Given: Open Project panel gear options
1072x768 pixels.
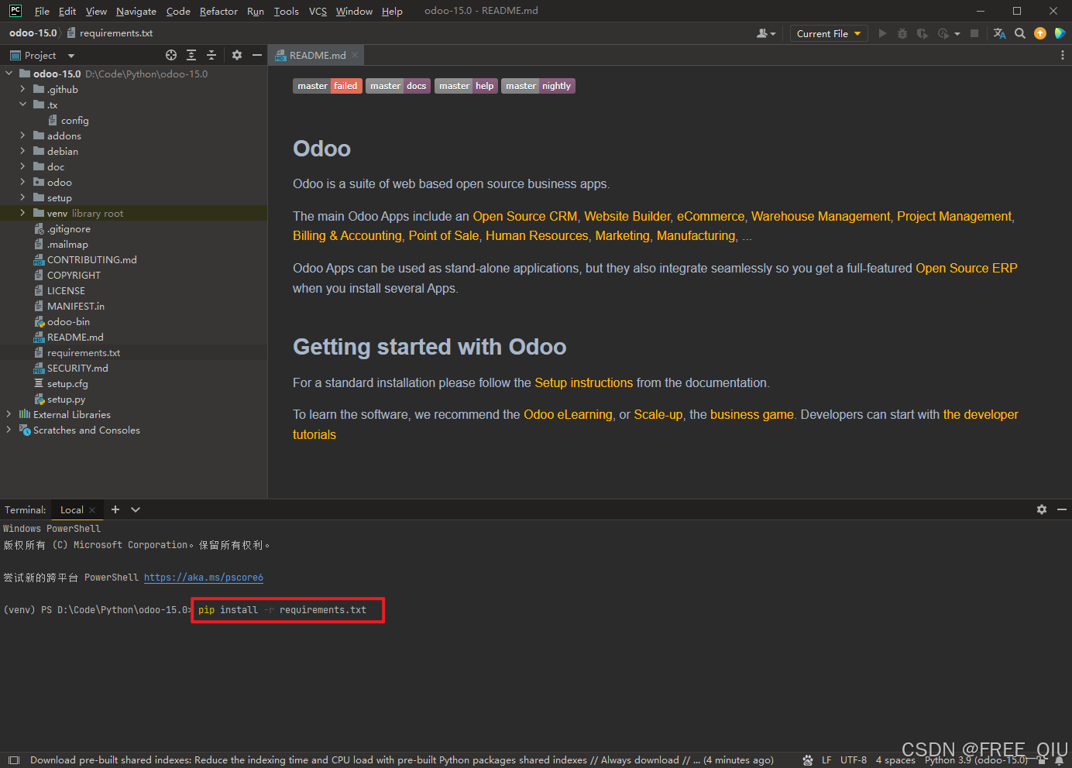Looking at the screenshot, I should [237, 55].
